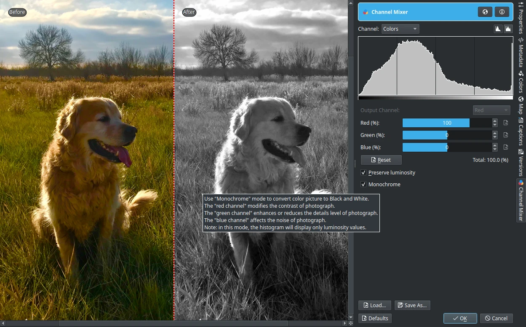Open the Properties sidebar tab
The image size is (526, 327).
pyautogui.click(x=521, y=18)
